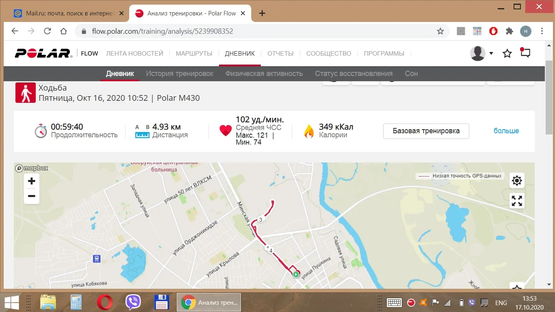Go back to the previous page

(15, 31)
